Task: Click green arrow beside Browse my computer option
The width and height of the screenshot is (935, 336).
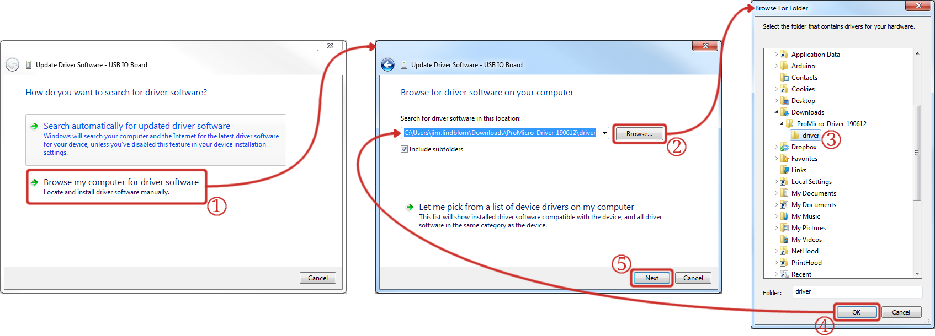Action: pyautogui.click(x=34, y=182)
